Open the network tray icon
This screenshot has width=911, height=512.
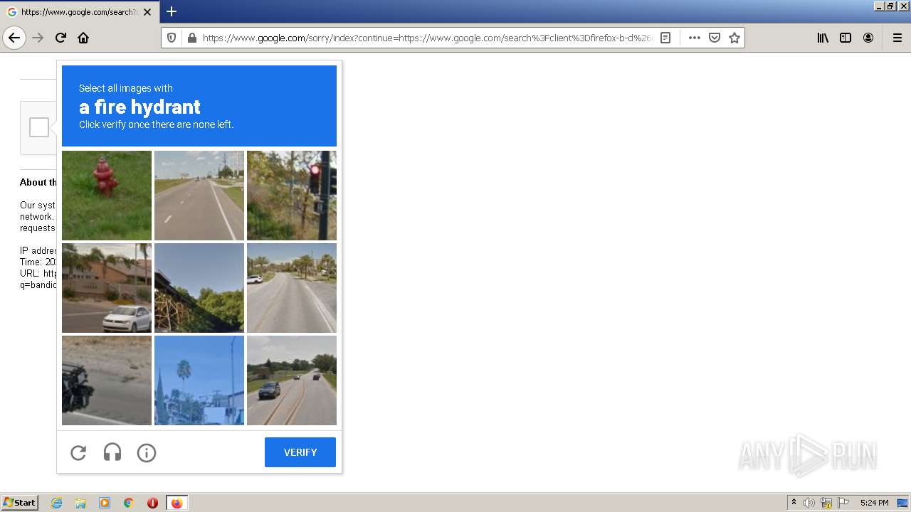(x=826, y=503)
